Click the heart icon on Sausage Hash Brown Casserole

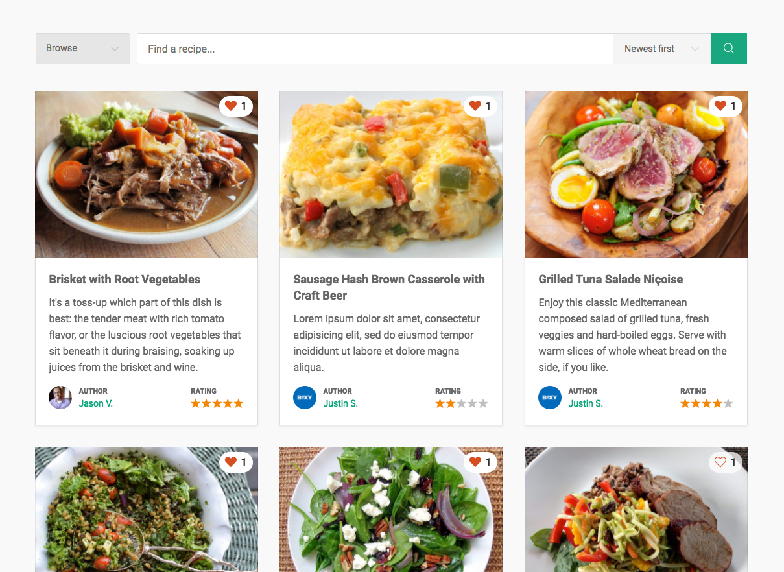(475, 106)
